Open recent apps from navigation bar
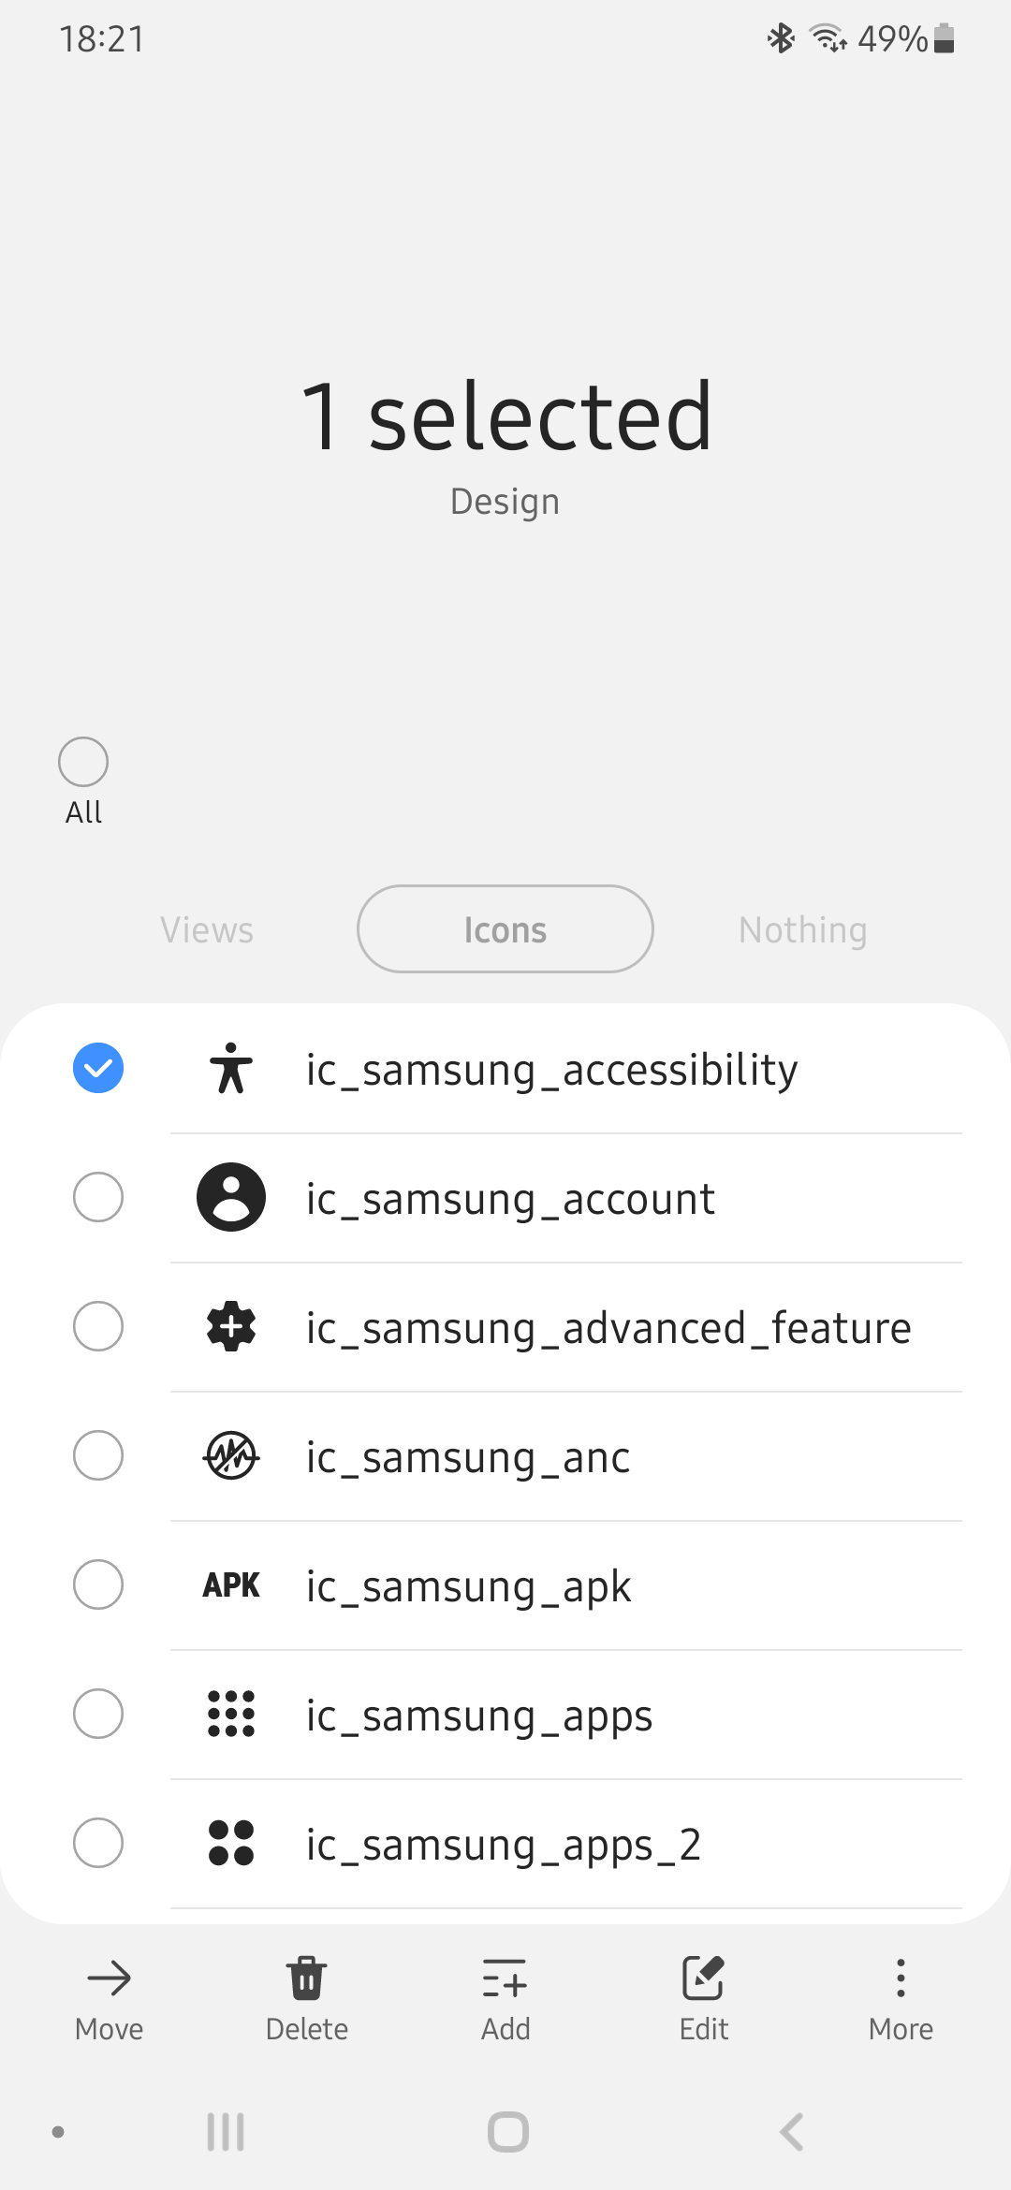This screenshot has height=2190, width=1011. 226,2132
